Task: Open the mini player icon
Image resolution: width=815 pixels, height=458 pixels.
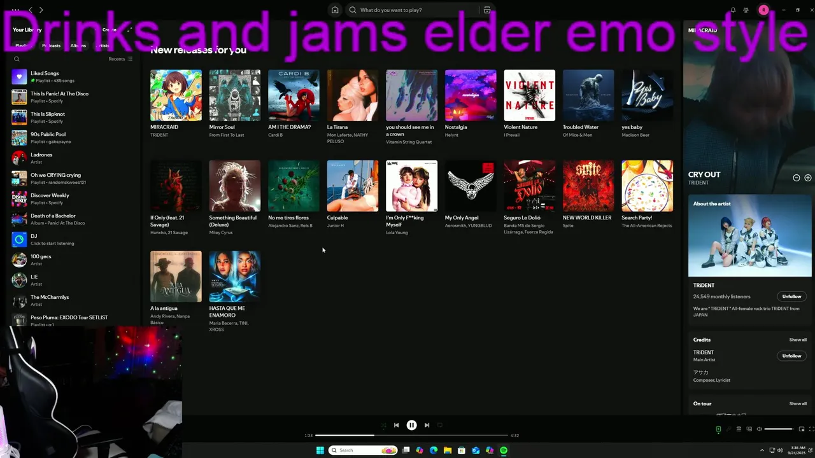Action: pyautogui.click(x=802, y=429)
